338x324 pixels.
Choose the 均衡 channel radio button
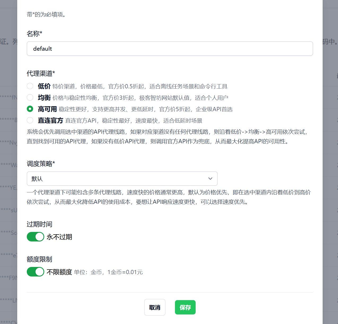(30, 97)
